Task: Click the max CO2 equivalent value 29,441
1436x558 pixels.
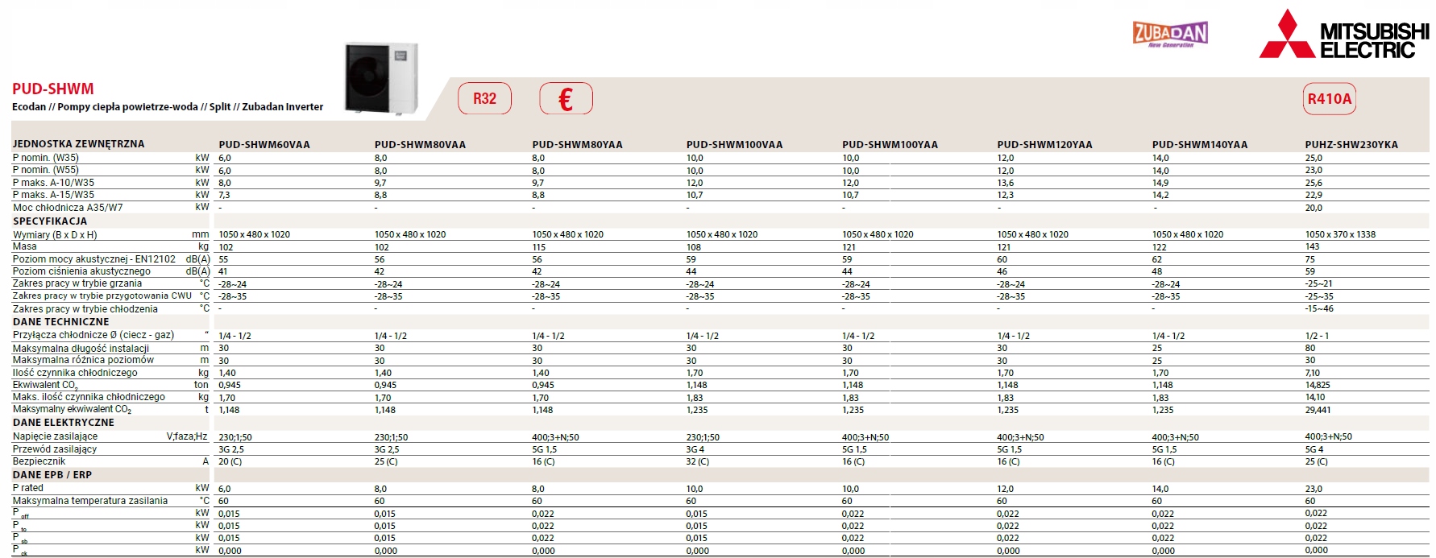Action: 1318,410
